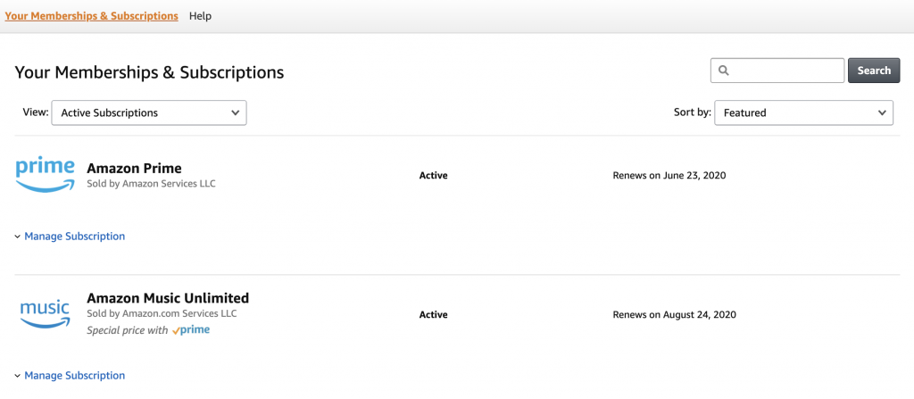Click the Amazon Prime title text
The height and width of the screenshot is (399, 914).
(134, 168)
